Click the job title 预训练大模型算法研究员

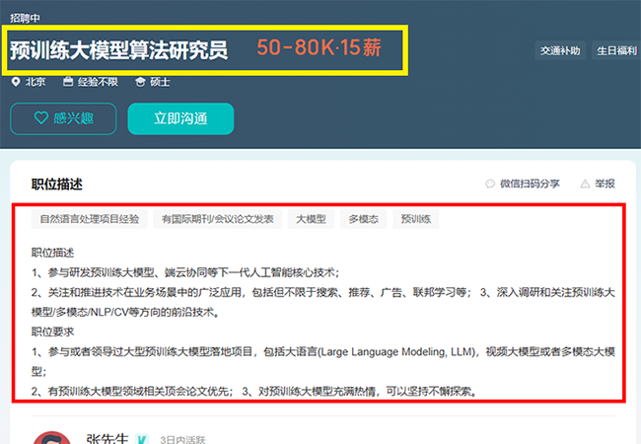119,50
